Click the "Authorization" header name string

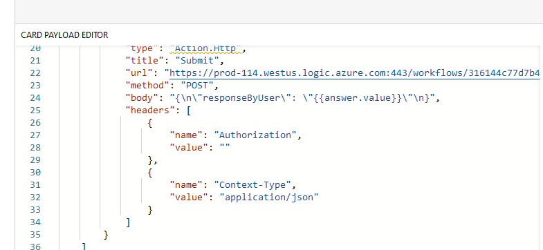point(255,135)
